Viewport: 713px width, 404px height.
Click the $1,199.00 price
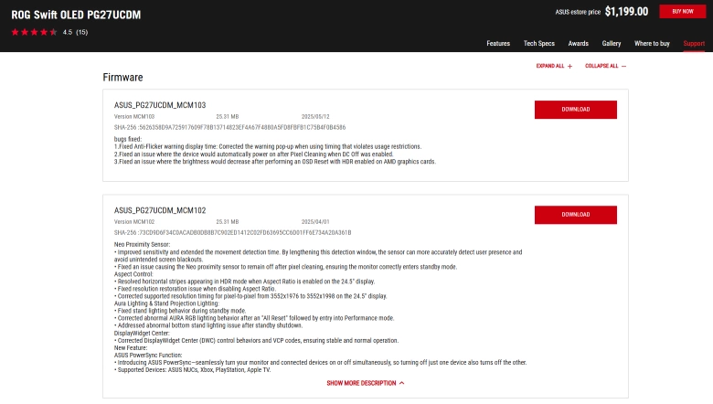[626, 12]
